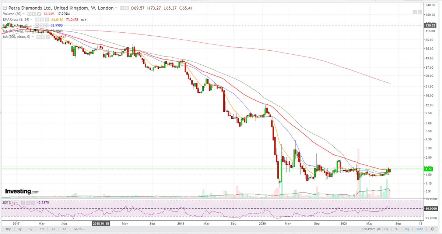Select the 1d time range
The image size is (442, 234).
click(64, 229)
